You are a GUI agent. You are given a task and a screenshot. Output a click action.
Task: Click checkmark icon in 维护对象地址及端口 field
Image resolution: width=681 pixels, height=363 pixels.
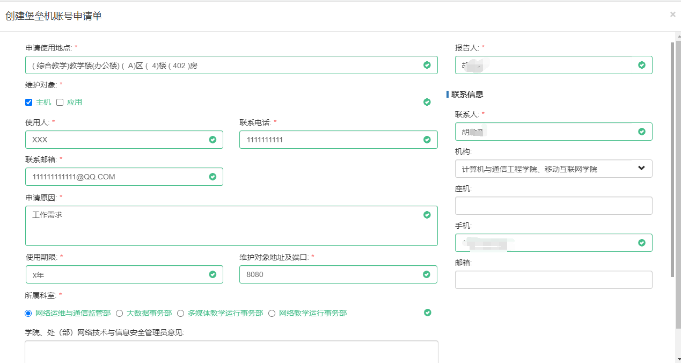coord(427,274)
